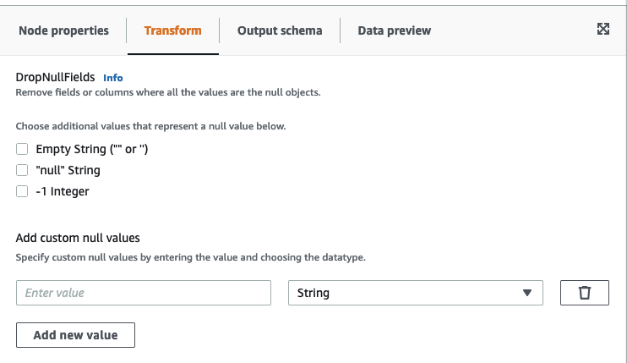This screenshot has width=627, height=363.
Task: Click the '-1 Integer' label text
Action: click(x=62, y=191)
